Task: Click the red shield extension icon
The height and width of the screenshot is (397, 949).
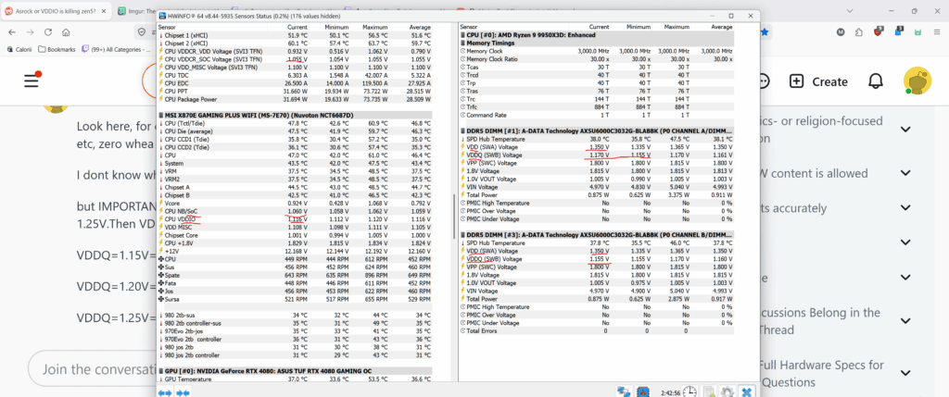Action: [x=879, y=32]
